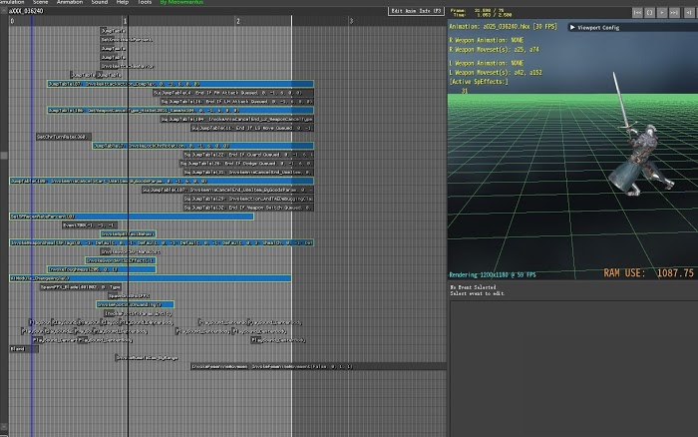The width and height of the screenshot is (698, 437).
Task: Play animation with the > button
Action: (662, 13)
